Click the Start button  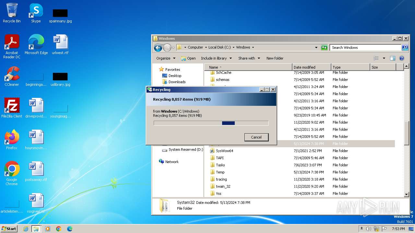[9, 229]
